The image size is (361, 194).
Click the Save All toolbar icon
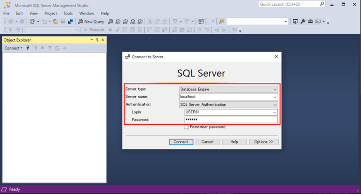(x=70, y=22)
